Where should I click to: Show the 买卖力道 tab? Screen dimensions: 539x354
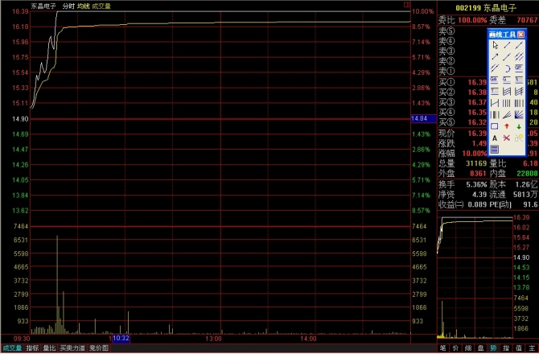tap(72, 348)
